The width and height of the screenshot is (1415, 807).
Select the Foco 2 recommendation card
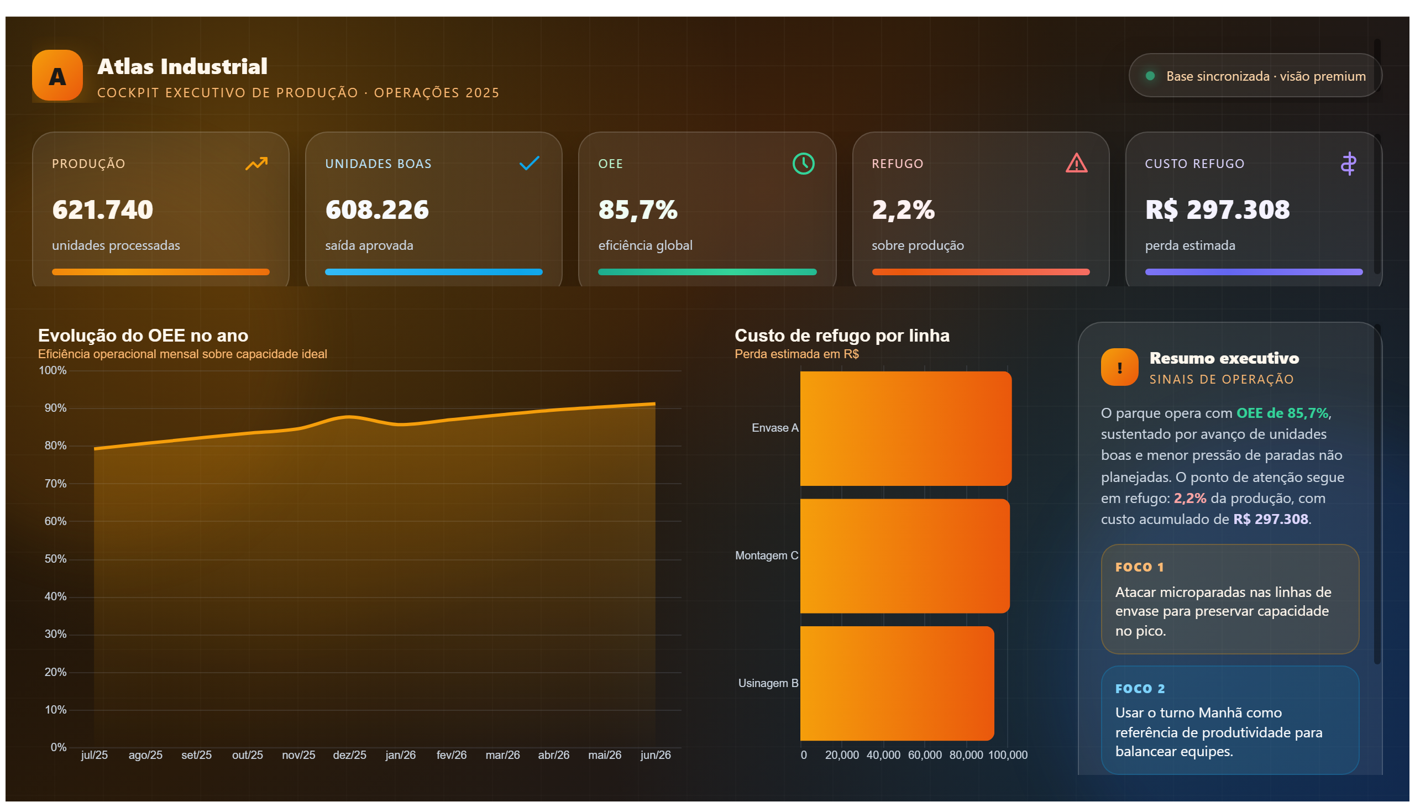pyautogui.click(x=1229, y=720)
